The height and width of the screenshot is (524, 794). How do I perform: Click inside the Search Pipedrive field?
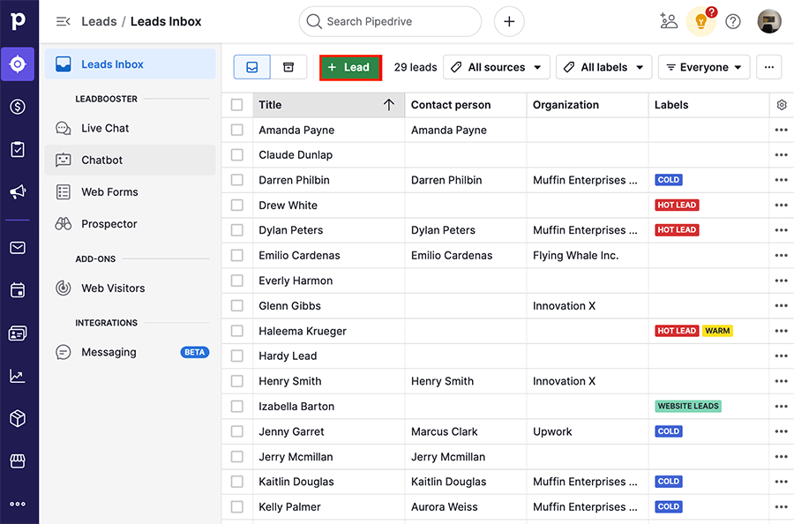(x=390, y=21)
